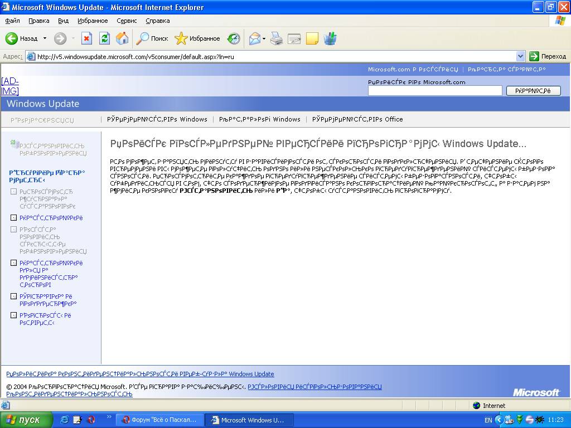The height and width of the screenshot is (428, 571).
Task: Click the network computers tray icon
Action: (509, 420)
